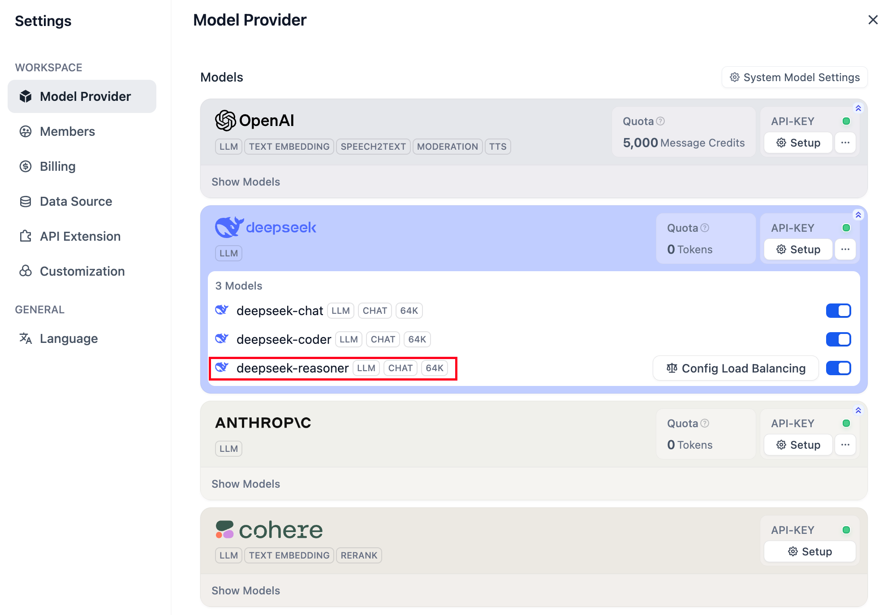
Task: Open the Members settings tab
Action: point(67,131)
